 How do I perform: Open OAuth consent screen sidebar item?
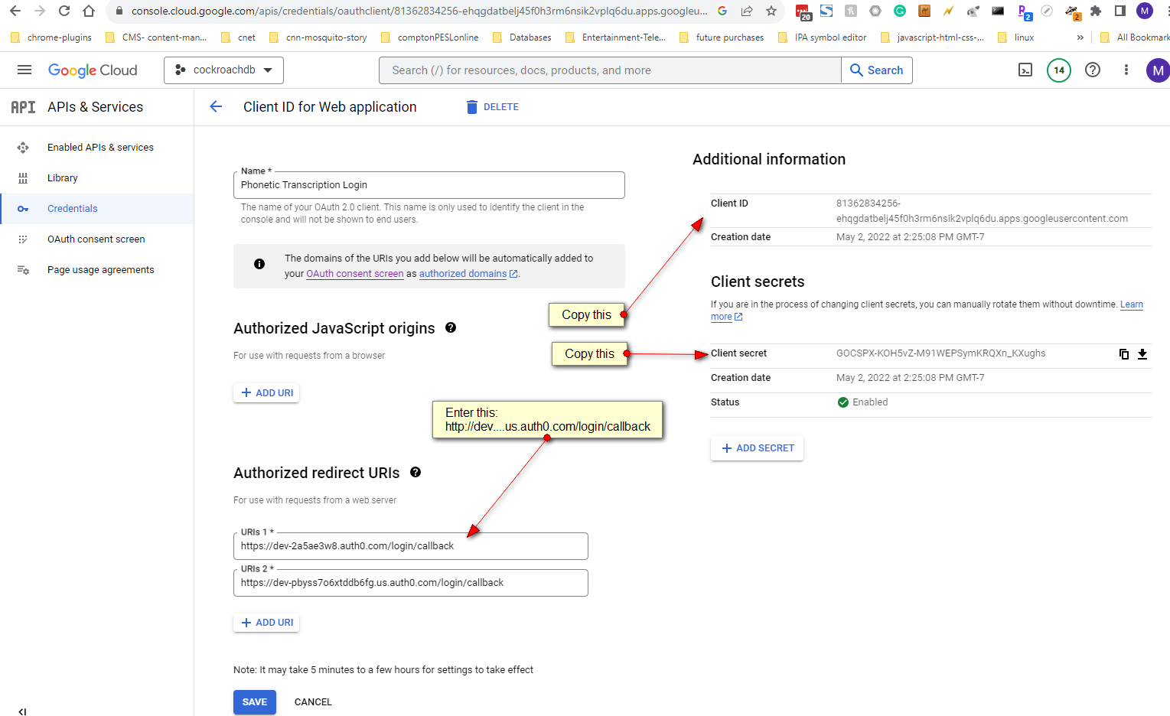[x=96, y=239]
